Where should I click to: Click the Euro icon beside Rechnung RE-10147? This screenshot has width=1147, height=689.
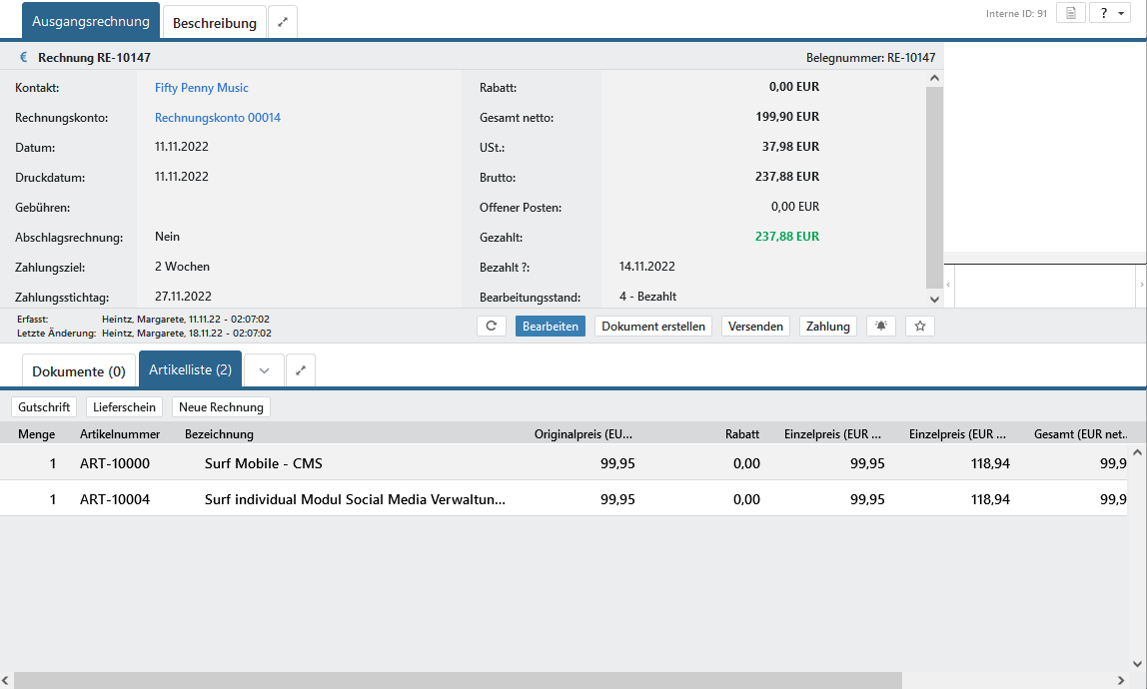[24, 57]
